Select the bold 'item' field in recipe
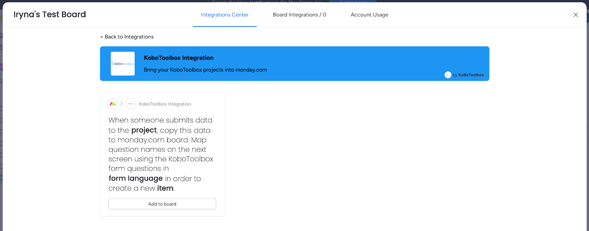Viewport: 589px width, 231px height. pyautogui.click(x=165, y=188)
